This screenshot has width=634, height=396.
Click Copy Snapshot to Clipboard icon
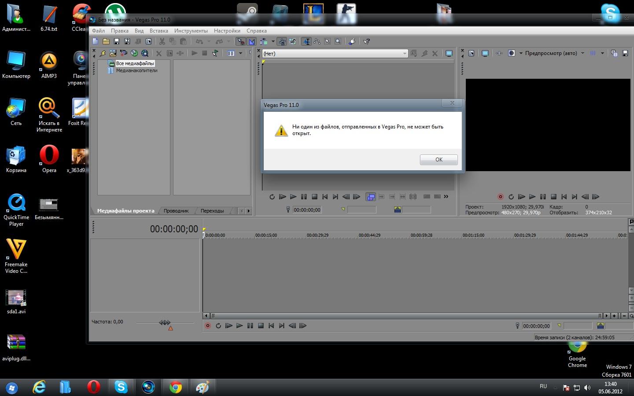614,53
